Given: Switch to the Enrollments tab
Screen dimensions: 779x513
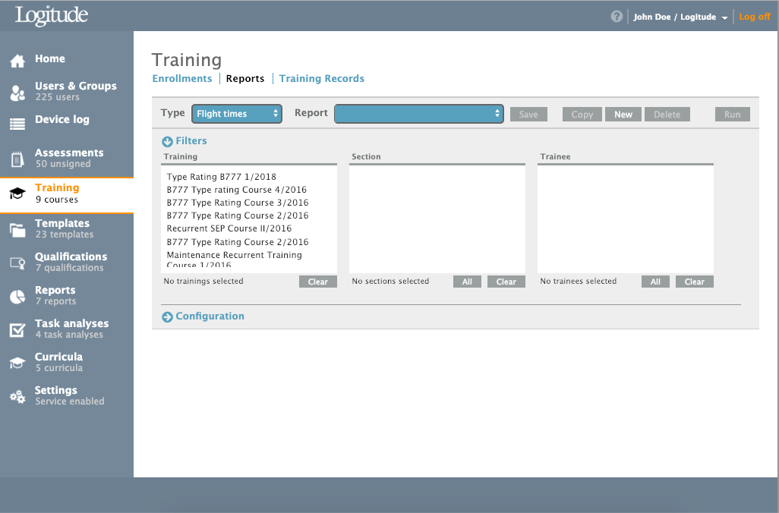Looking at the screenshot, I should pos(181,78).
